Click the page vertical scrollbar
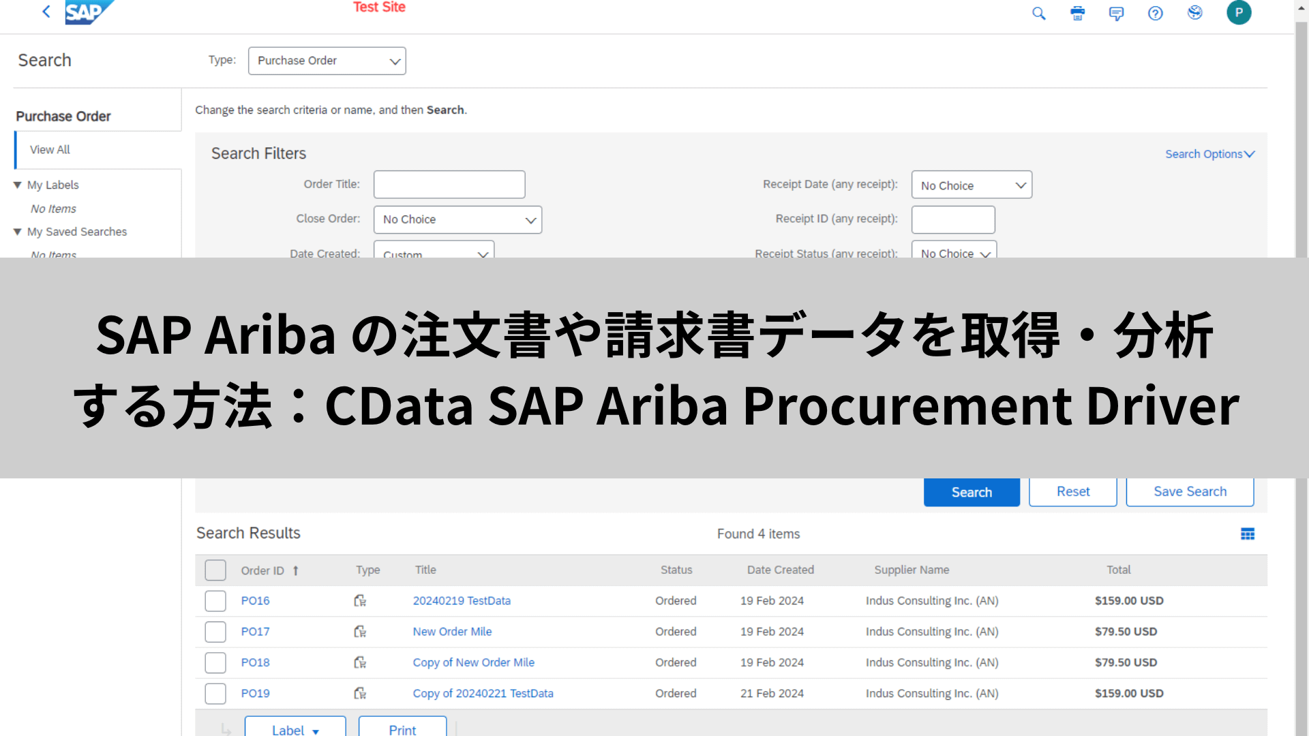 tap(1302, 368)
